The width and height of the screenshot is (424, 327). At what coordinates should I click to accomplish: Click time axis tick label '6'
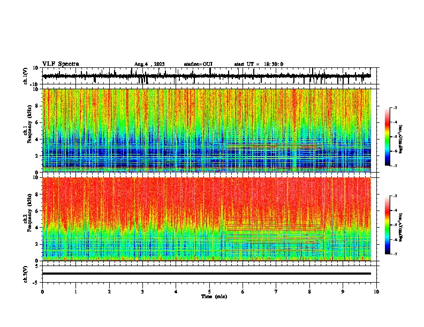click(243, 292)
